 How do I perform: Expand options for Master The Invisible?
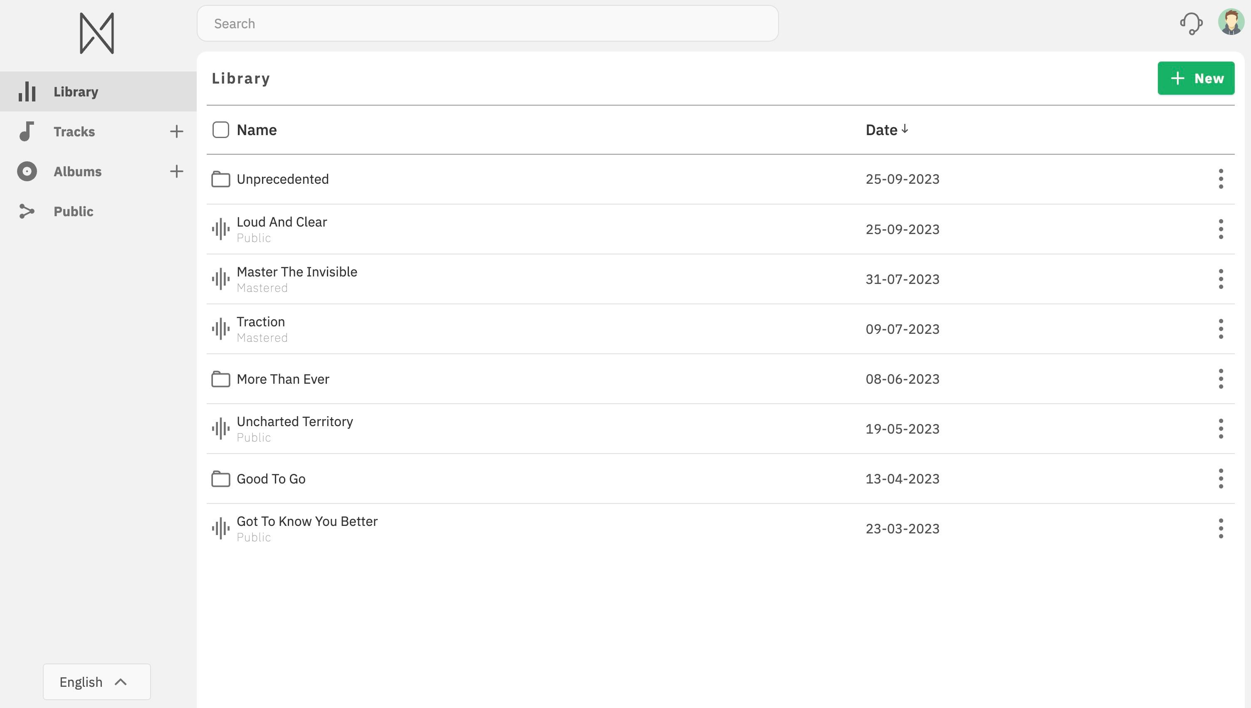tap(1220, 279)
